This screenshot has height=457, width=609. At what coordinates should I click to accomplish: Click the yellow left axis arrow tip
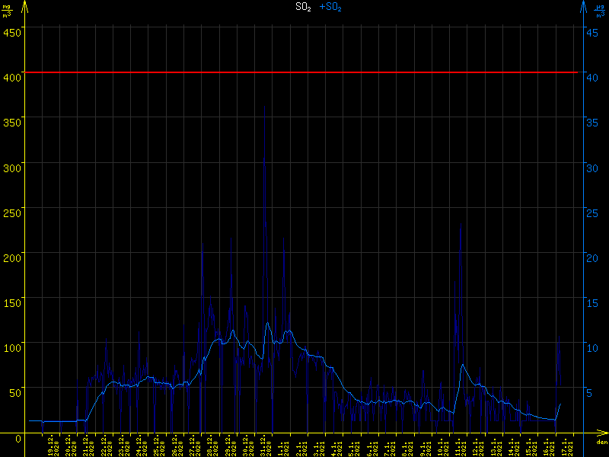(25, 5)
